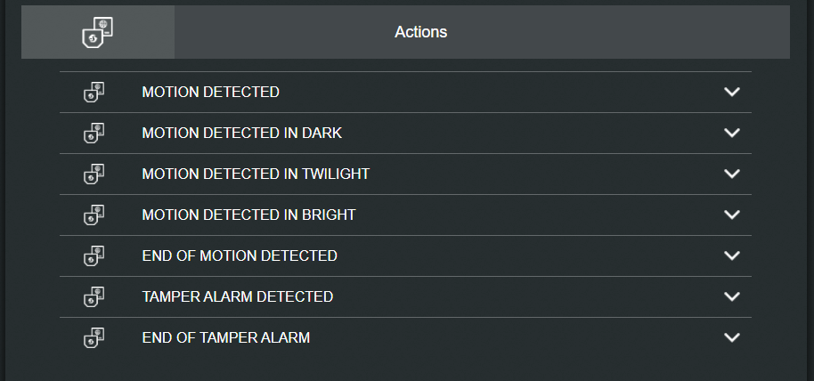Screen dimensions: 814x381
Task: Select the MOTION DETECTED IN TWILIGHT label
Action: [x=255, y=174]
